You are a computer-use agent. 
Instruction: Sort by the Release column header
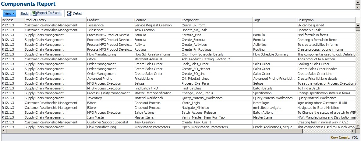[13, 20]
